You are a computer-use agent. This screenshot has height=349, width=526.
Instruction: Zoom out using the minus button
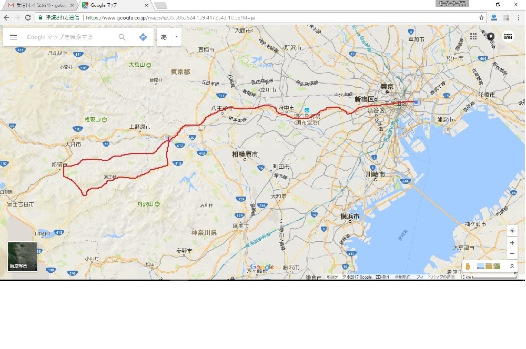512,253
